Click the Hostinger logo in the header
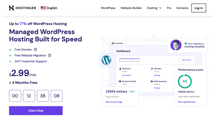This screenshot has width=215, height=117. tap(22, 8)
